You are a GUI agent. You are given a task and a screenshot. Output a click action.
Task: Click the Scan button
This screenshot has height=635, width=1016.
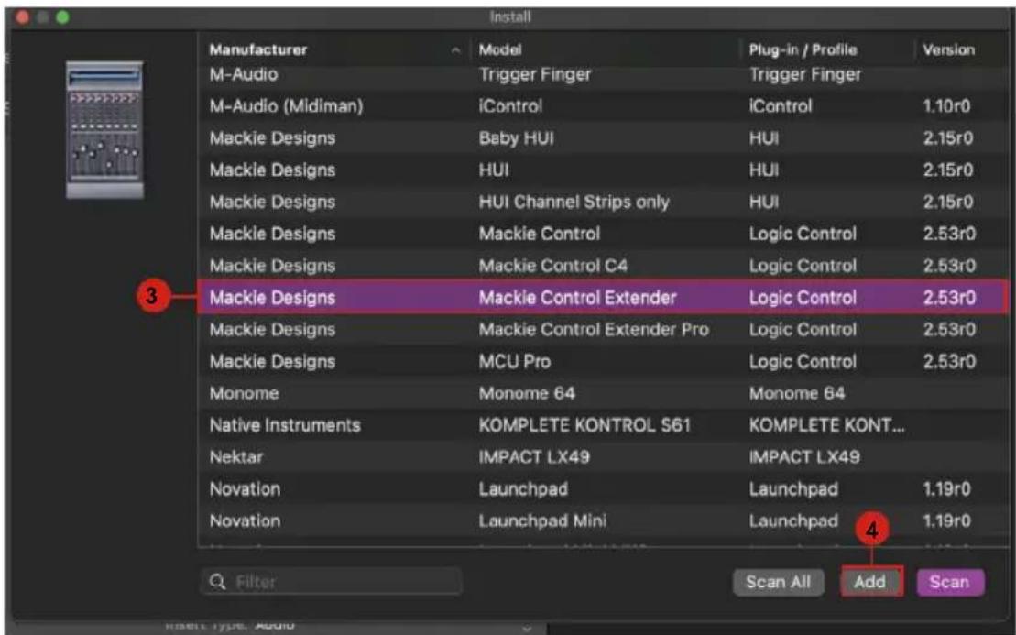(950, 582)
